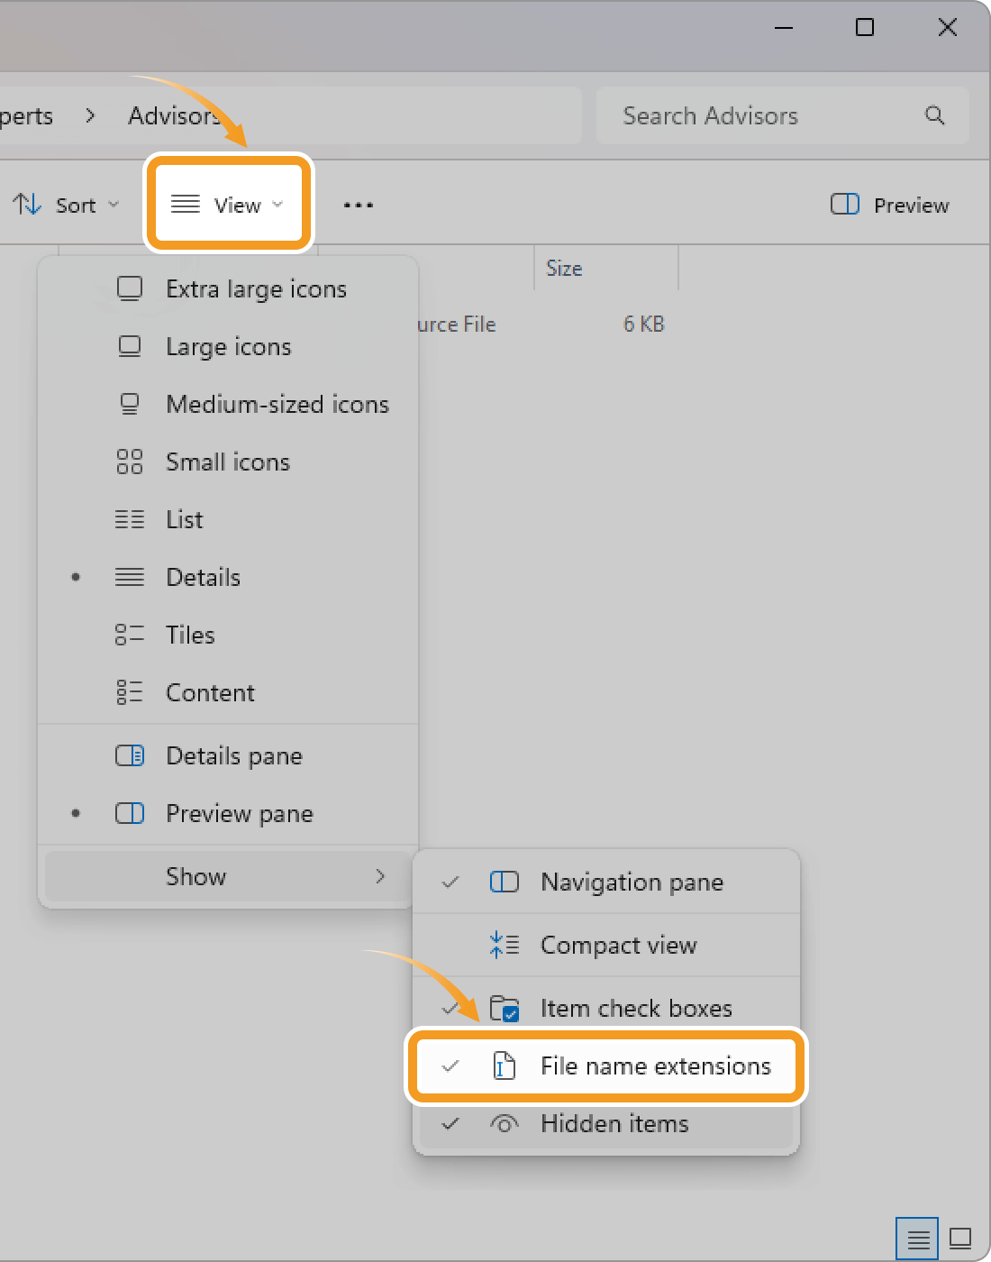Select Content layout in View menu

tap(210, 693)
